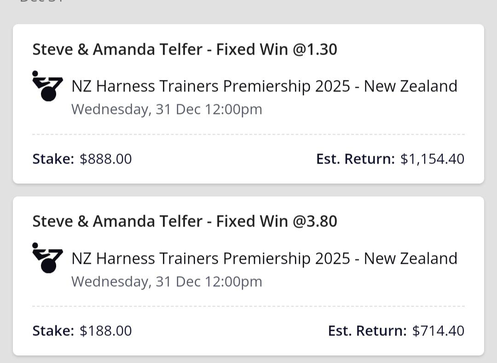Tap dashed divider line in first card
The image size is (497, 363).
248,135
